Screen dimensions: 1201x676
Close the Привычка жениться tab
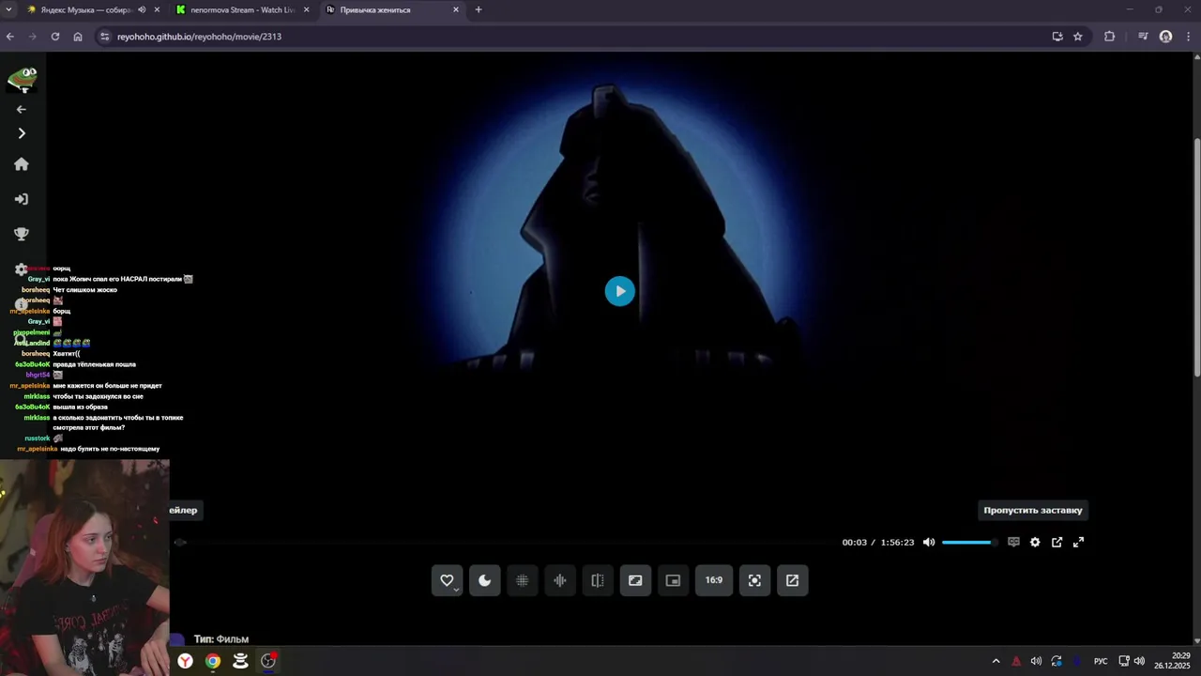[456, 9]
